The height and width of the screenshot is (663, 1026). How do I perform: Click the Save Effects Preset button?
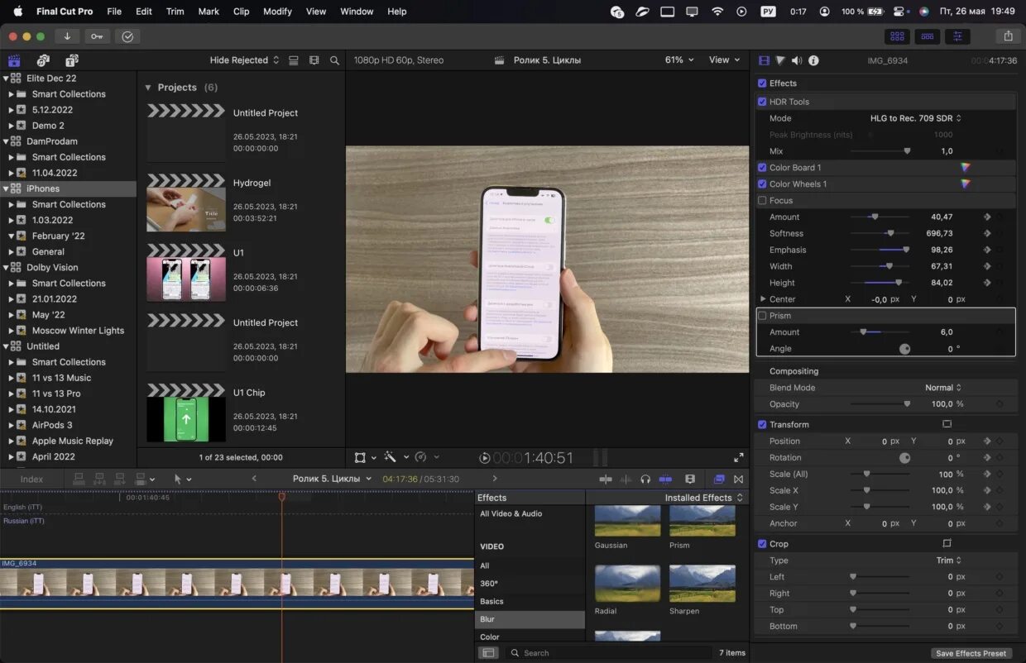pyautogui.click(x=971, y=653)
